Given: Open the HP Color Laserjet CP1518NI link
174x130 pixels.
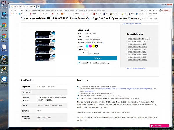Looking at the screenshot, I should (x=137, y=60).
